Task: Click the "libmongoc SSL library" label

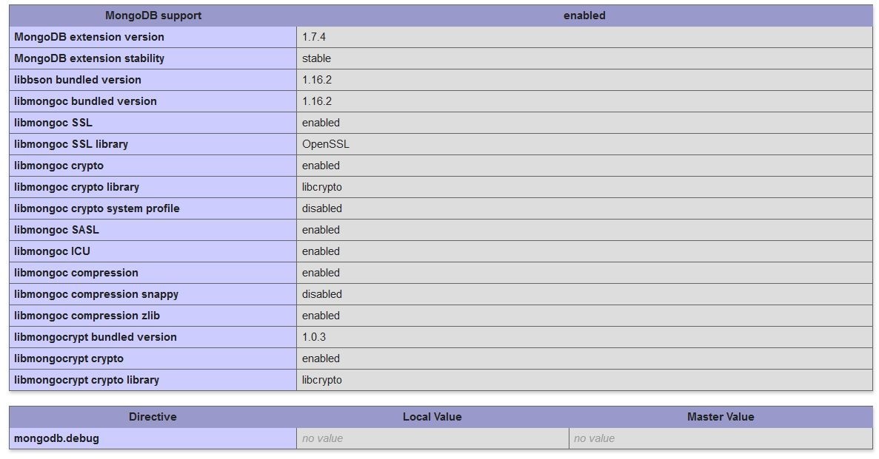Action: 71,144
